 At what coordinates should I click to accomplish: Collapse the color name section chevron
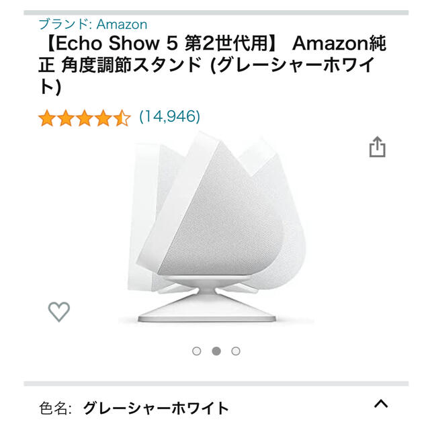381,403
